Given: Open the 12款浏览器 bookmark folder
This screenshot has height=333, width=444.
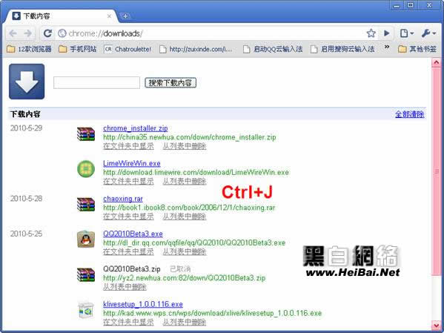Looking at the screenshot, I should point(29,49).
